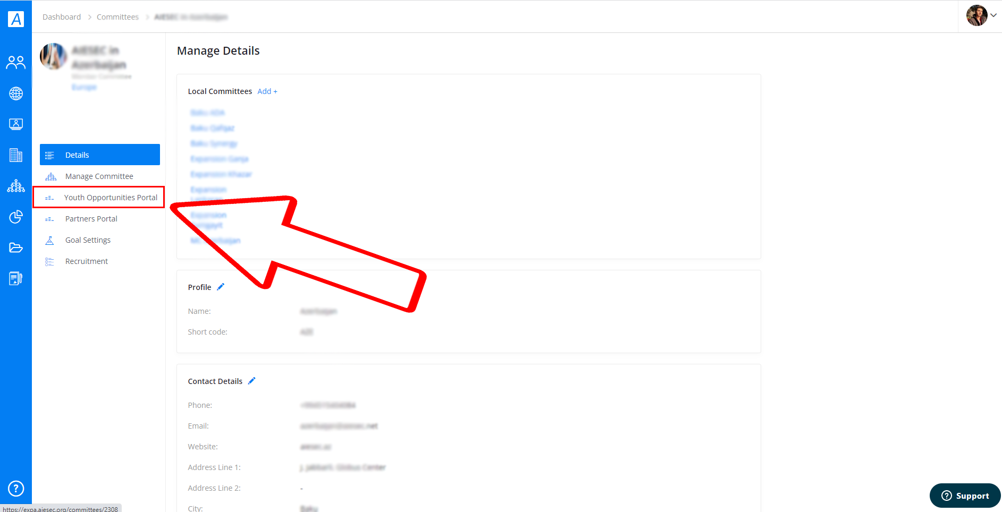Go to Committees breadcrumb
Image resolution: width=1002 pixels, height=512 pixels.
point(117,17)
